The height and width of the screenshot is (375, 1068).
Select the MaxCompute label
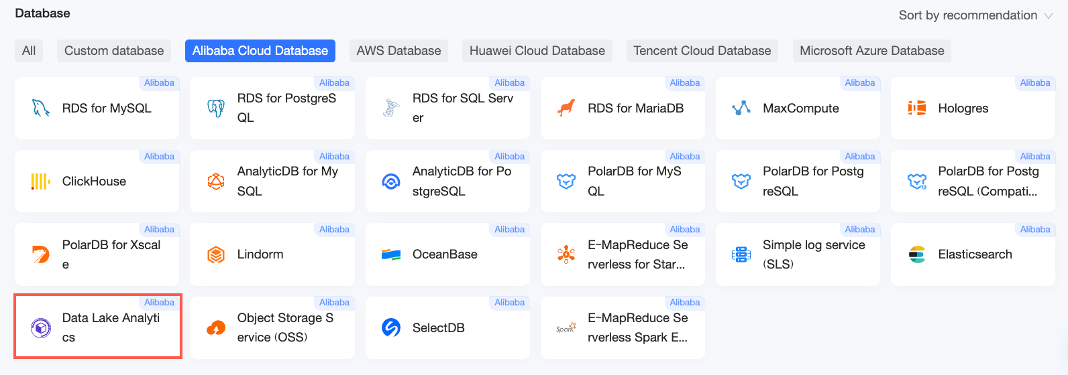pyautogui.click(x=801, y=108)
